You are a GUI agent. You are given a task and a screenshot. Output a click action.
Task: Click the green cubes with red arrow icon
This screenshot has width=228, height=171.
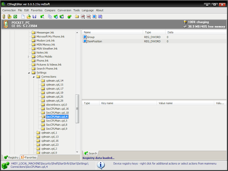pos(69,17)
